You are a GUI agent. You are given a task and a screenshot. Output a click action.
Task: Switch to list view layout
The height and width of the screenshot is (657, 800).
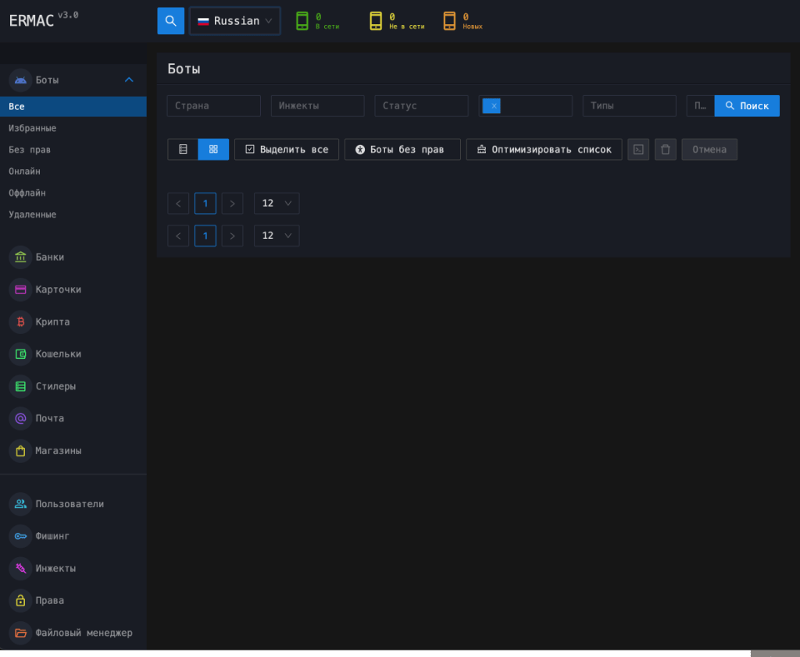pos(183,150)
